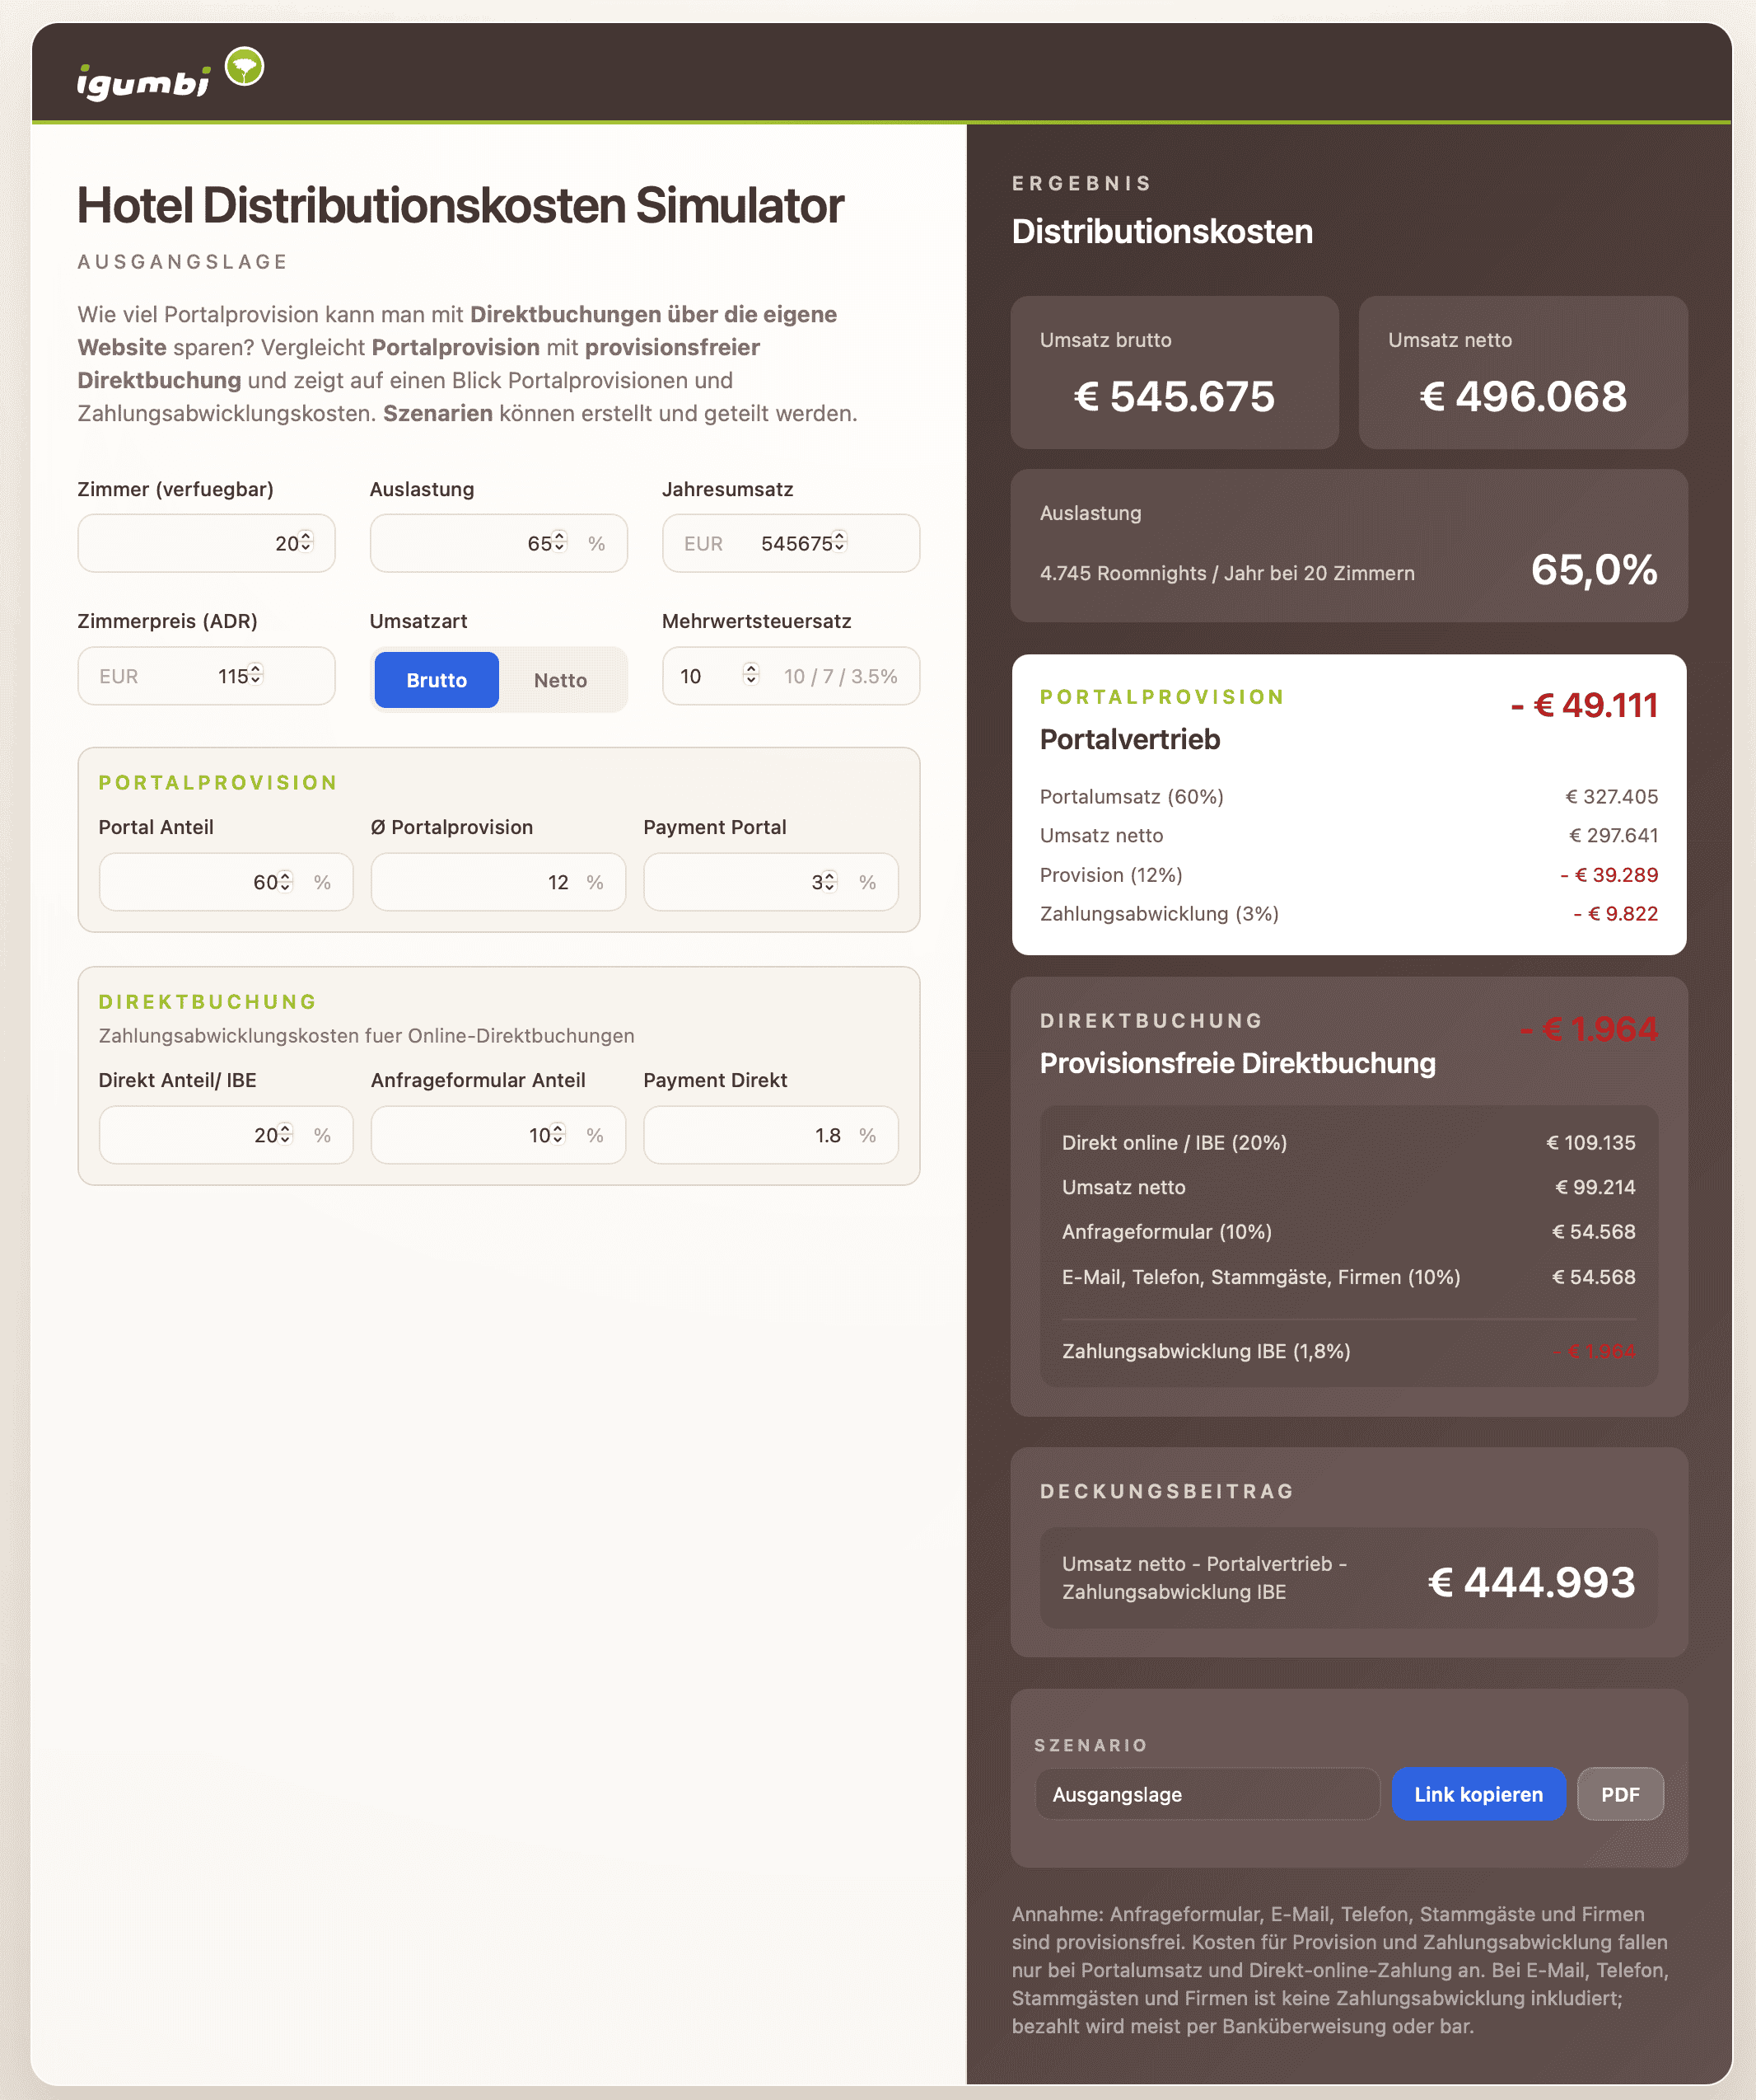The image size is (1756, 2100).
Task: Select the Ausgangslage section label
Action: click(181, 261)
